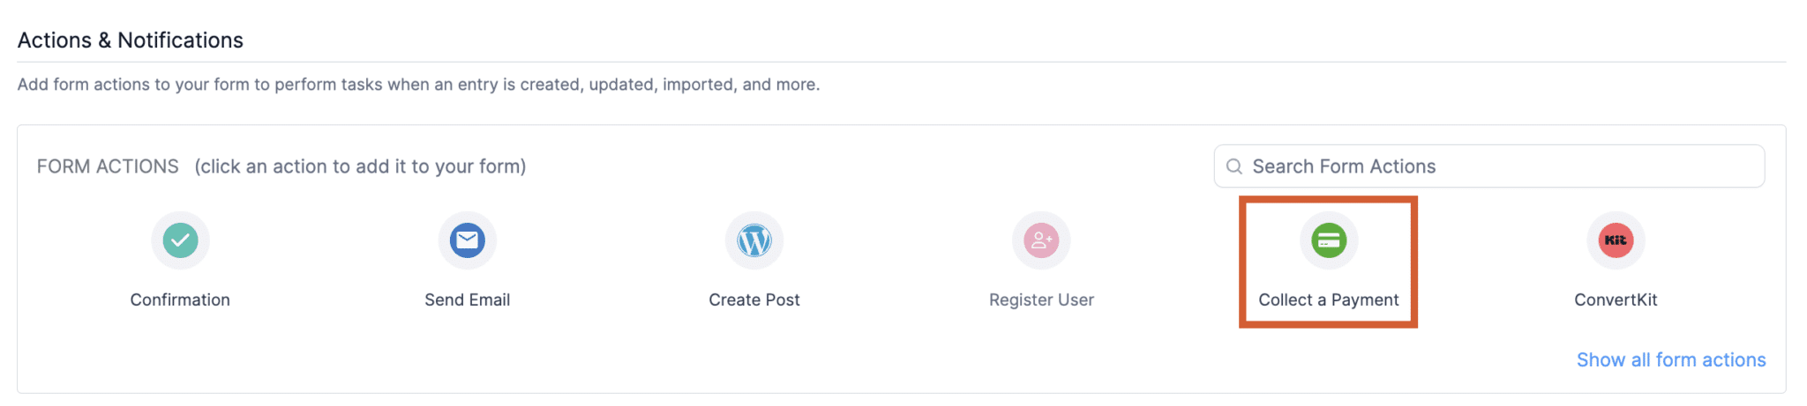The height and width of the screenshot is (406, 1807).
Task: Click the red ConvertKit Kit icon
Action: click(1616, 240)
